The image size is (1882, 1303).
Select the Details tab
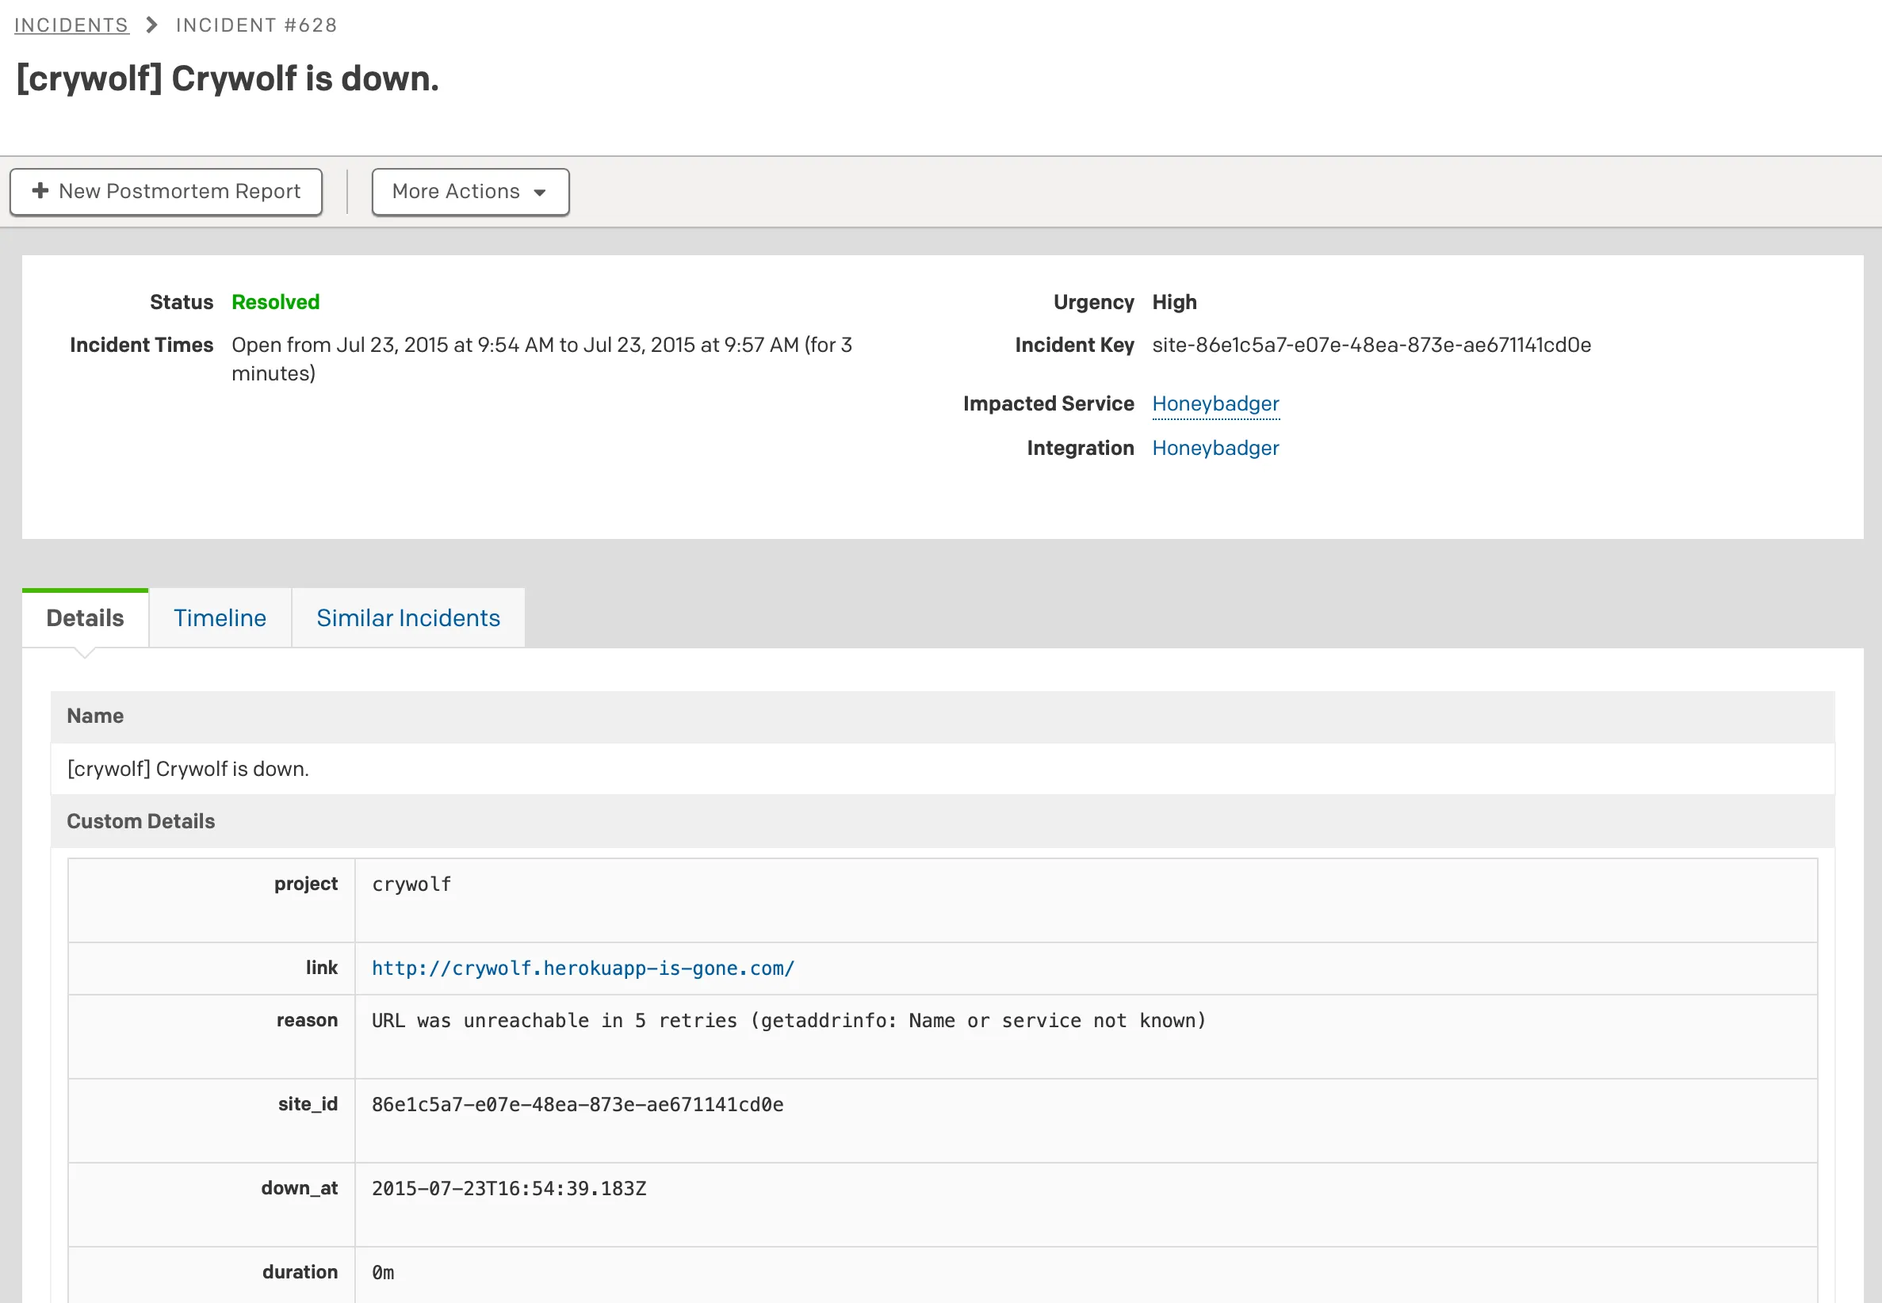tap(84, 617)
